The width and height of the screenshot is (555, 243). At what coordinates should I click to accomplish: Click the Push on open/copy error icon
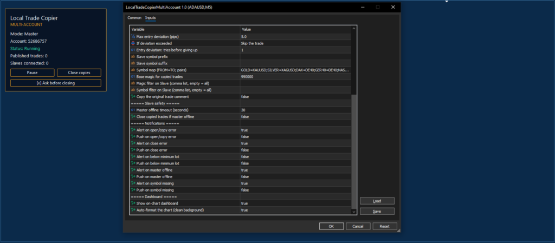133,137
